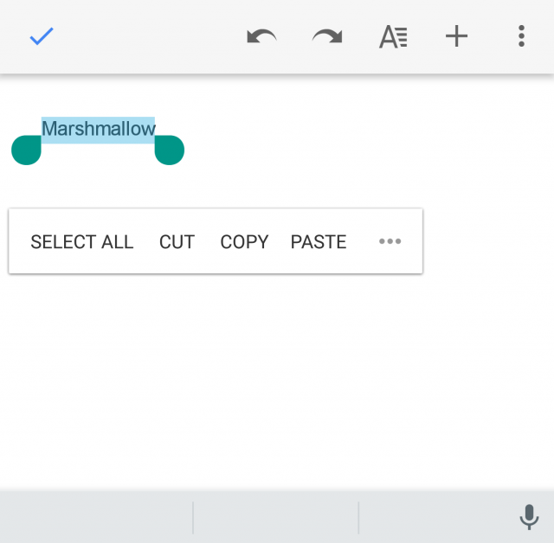The image size is (554, 543).
Task: Tap empty suggestion area left of microphone
Action: tap(433, 517)
